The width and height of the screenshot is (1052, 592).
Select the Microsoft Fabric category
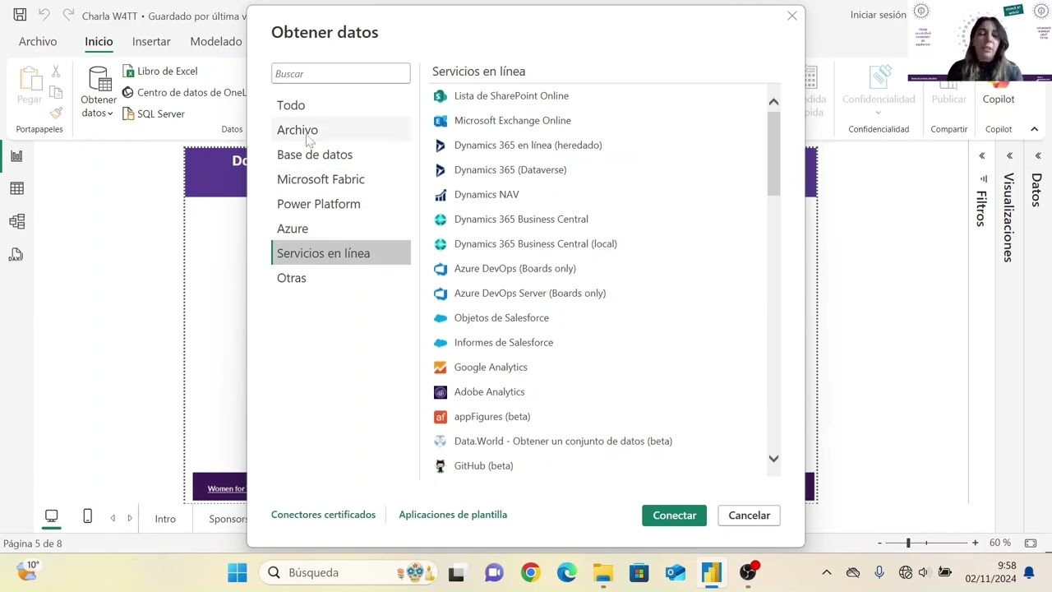click(x=341, y=179)
